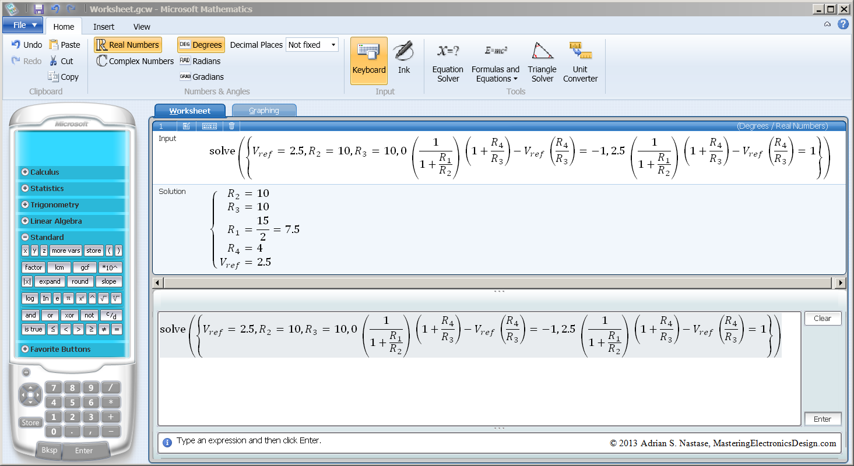Click the worksheet scrollbar left arrow
The image size is (854, 466).
pos(157,283)
